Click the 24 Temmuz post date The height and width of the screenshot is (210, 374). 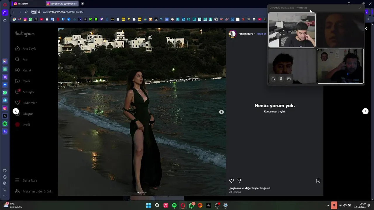[235, 192]
